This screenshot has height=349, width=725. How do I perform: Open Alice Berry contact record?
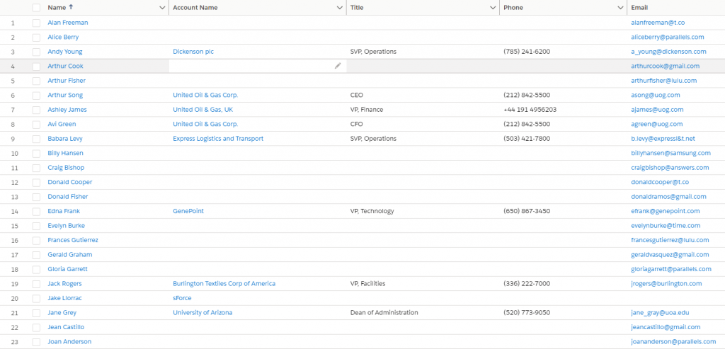(x=63, y=37)
